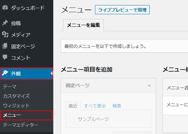
Task: Check the サンプルページ checkbox
Action: pyautogui.click(x=73, y=119)
